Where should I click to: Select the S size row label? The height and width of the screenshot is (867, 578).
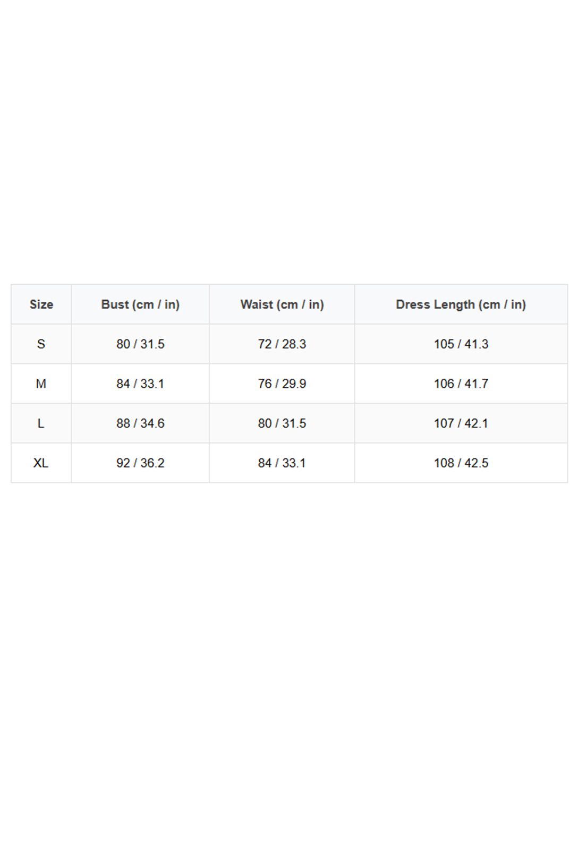pyautogui.click(x=41, y=344)
